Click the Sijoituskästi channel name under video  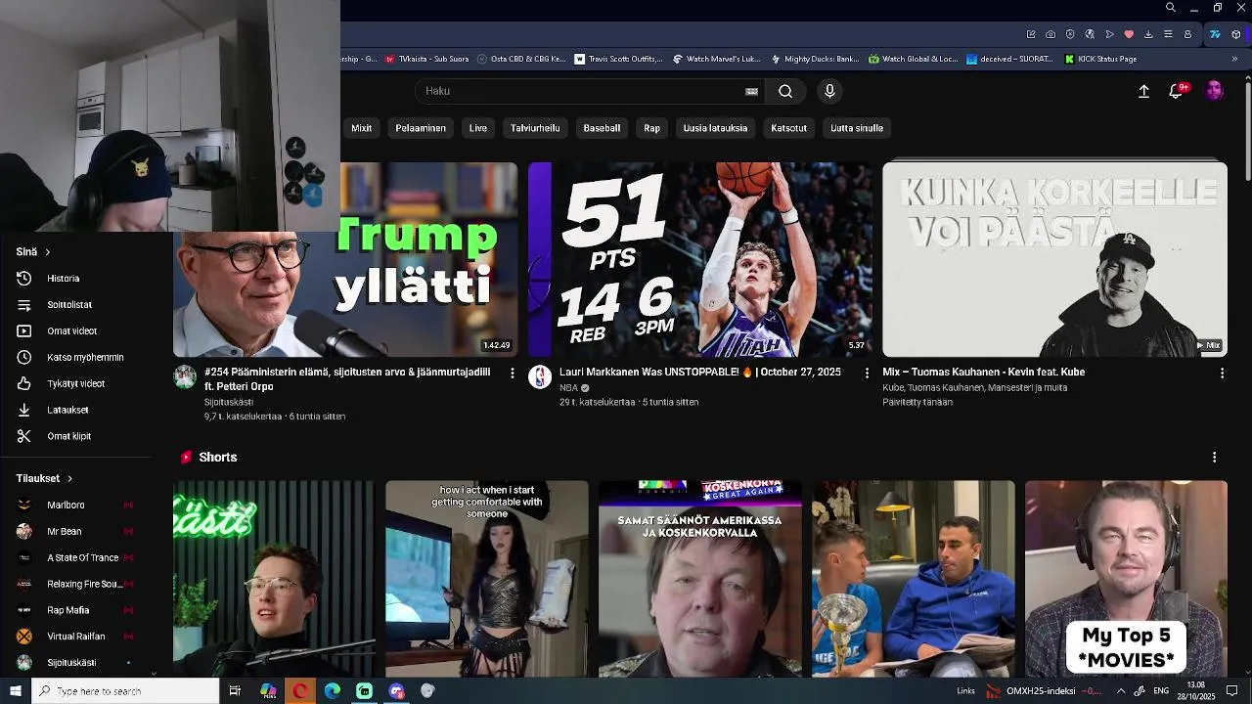click(x=229, y=402)
